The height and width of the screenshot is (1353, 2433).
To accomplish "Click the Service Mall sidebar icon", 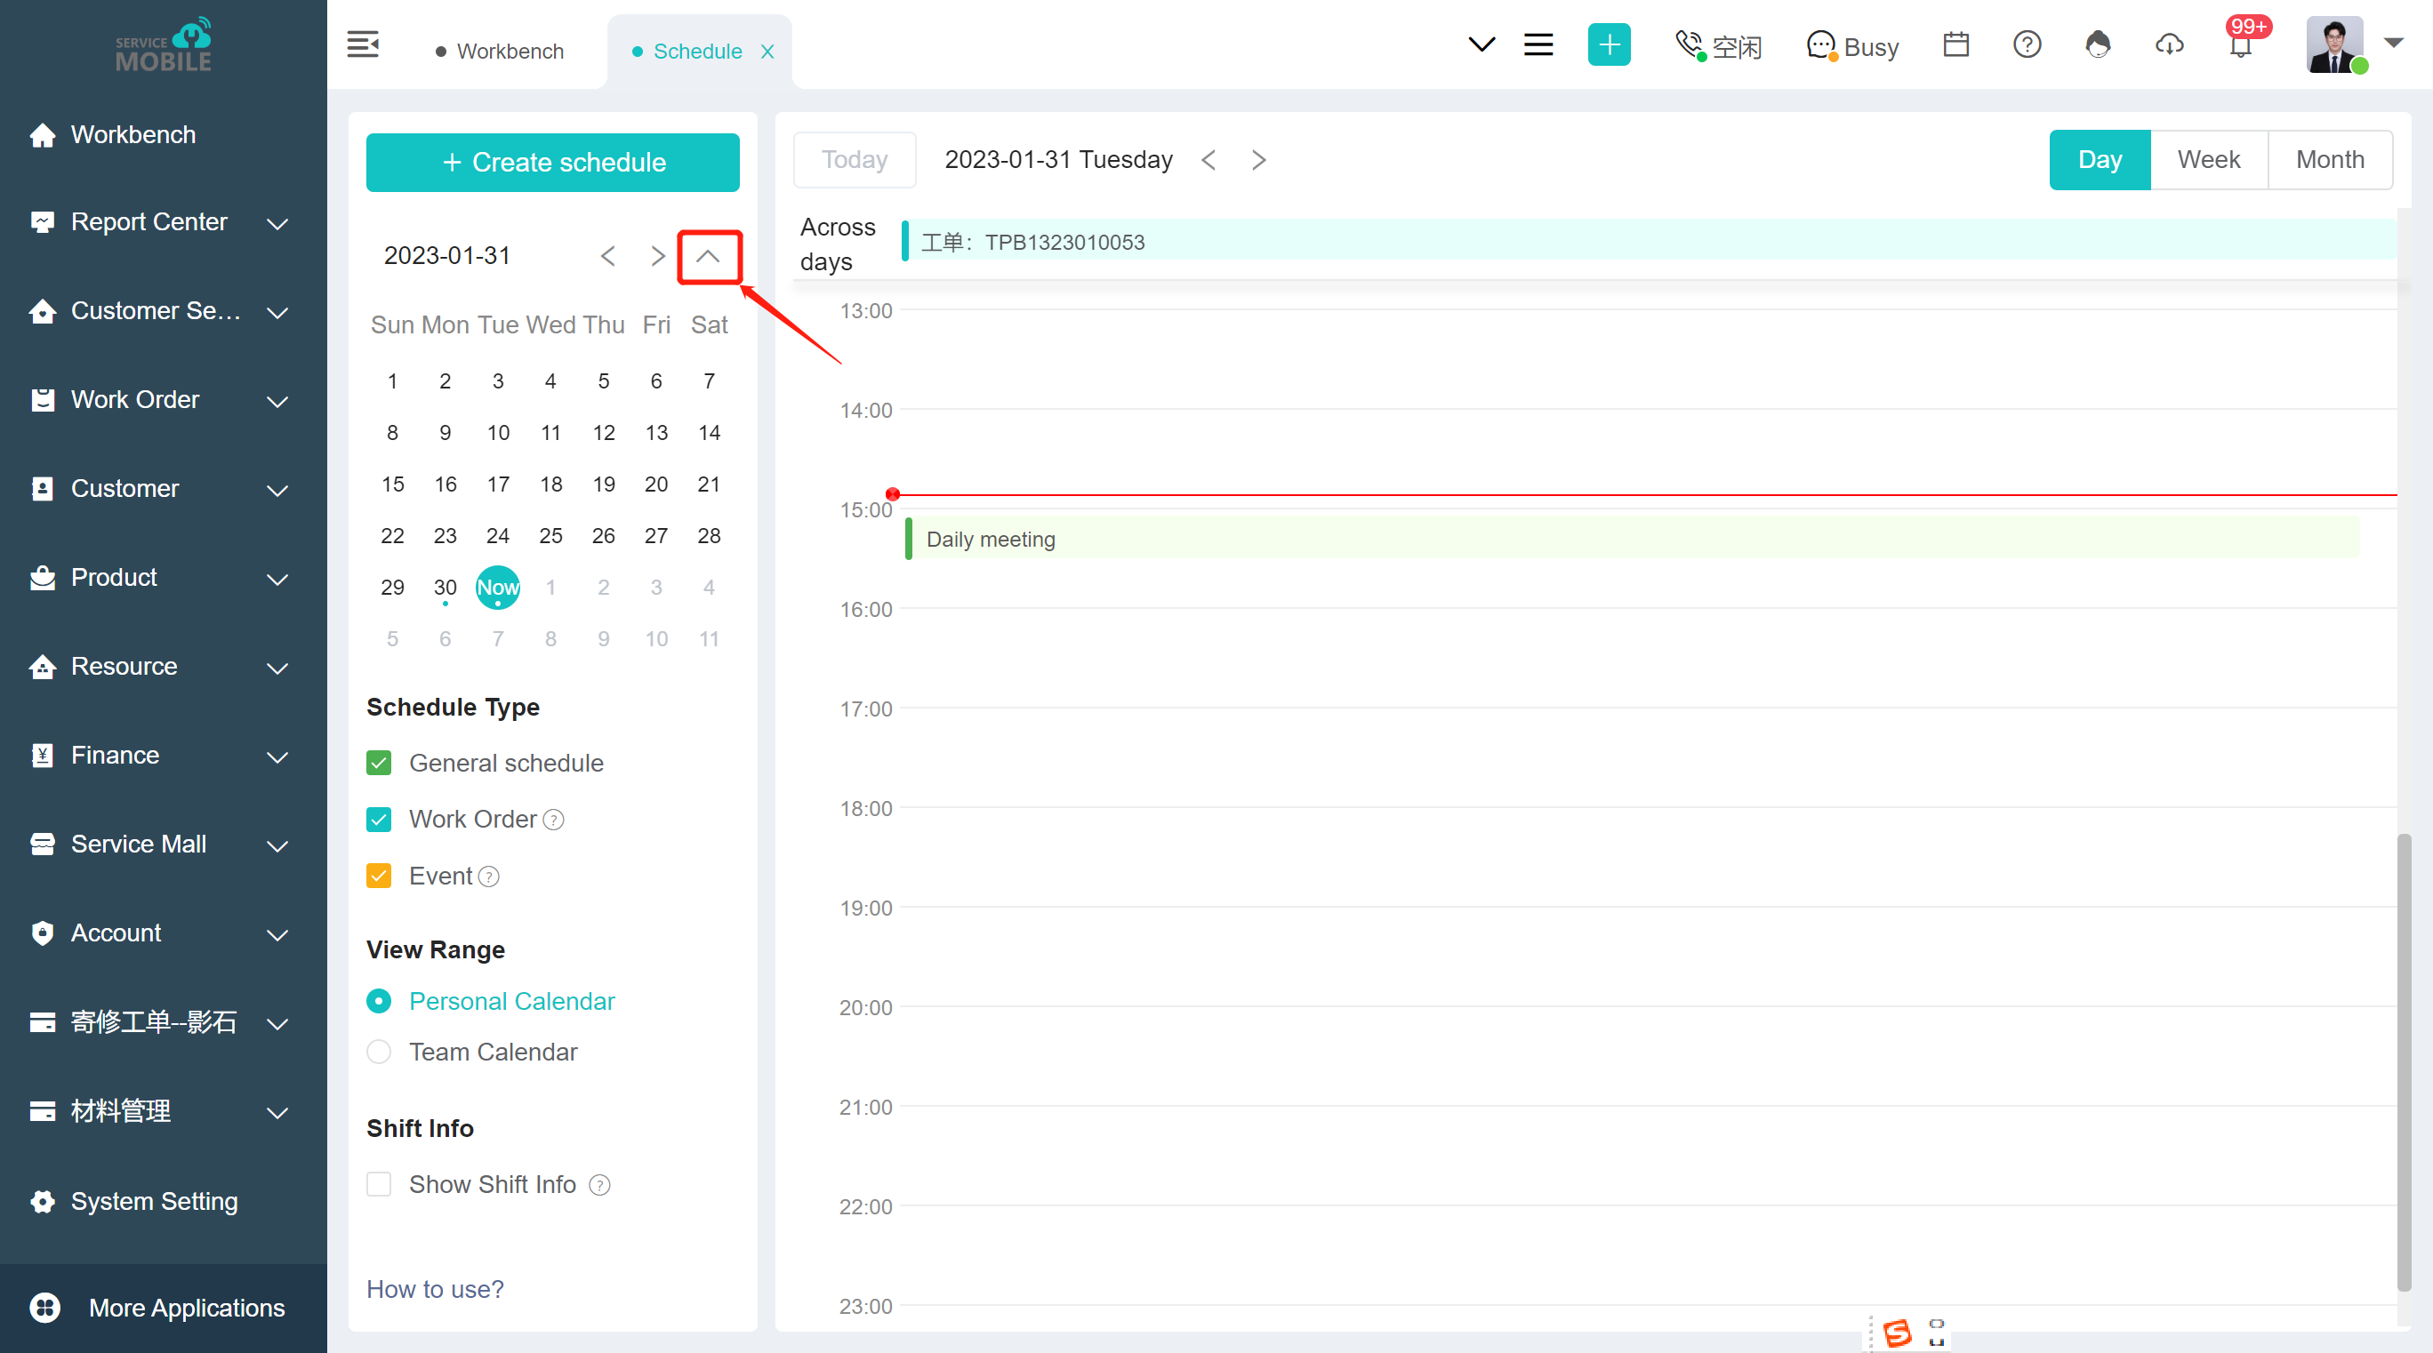I will [42, 845].
